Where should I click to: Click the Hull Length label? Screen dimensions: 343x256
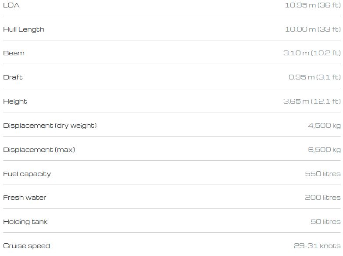click(x=24, y=29)
